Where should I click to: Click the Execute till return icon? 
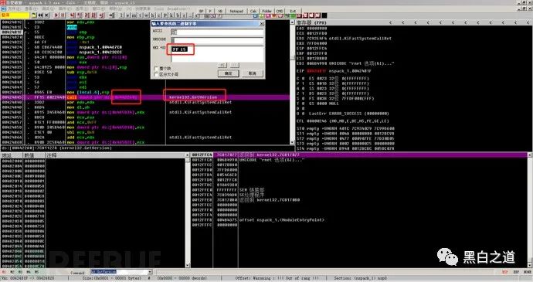(102, 15)
